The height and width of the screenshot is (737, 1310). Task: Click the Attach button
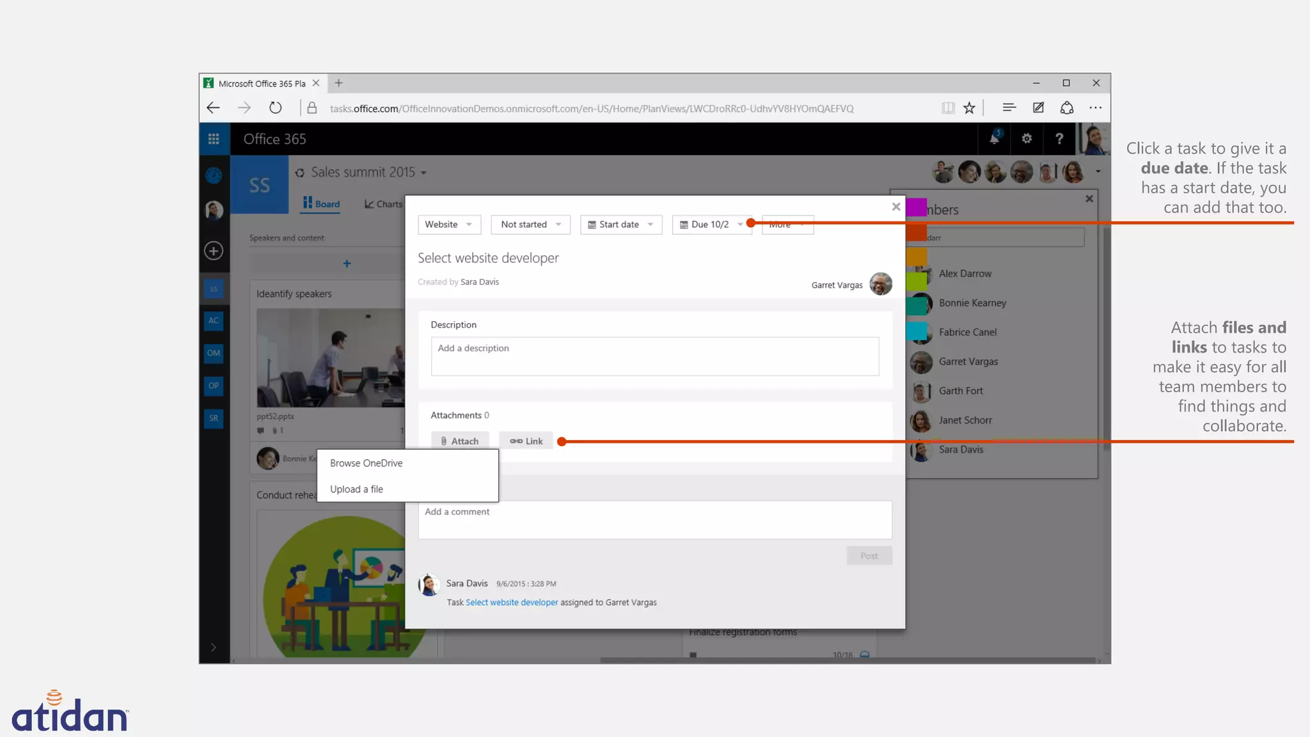click(x=460, y=441)
